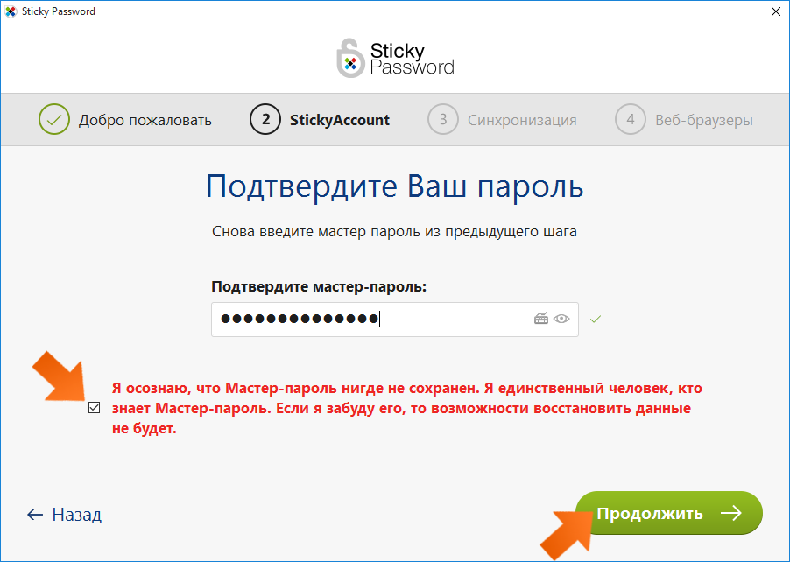Go back with the Назад link
This screenshot has height=562, width=790.
[64, 515]
